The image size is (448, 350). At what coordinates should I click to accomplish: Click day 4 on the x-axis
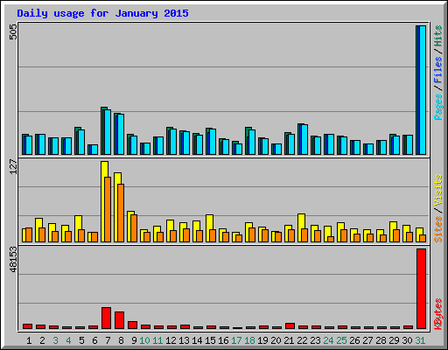coord(68,340)
